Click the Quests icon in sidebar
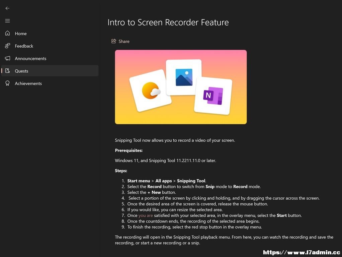Image resolution: width=342 pixels, height=257 pixels. coord(7,71)
